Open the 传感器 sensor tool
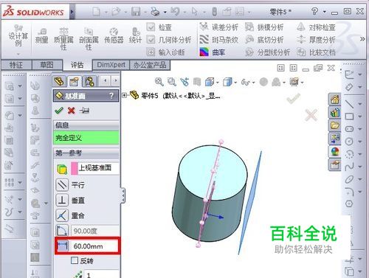Image resolution: width=369 pixels, height=278 pixels. (x=114, y=36)
